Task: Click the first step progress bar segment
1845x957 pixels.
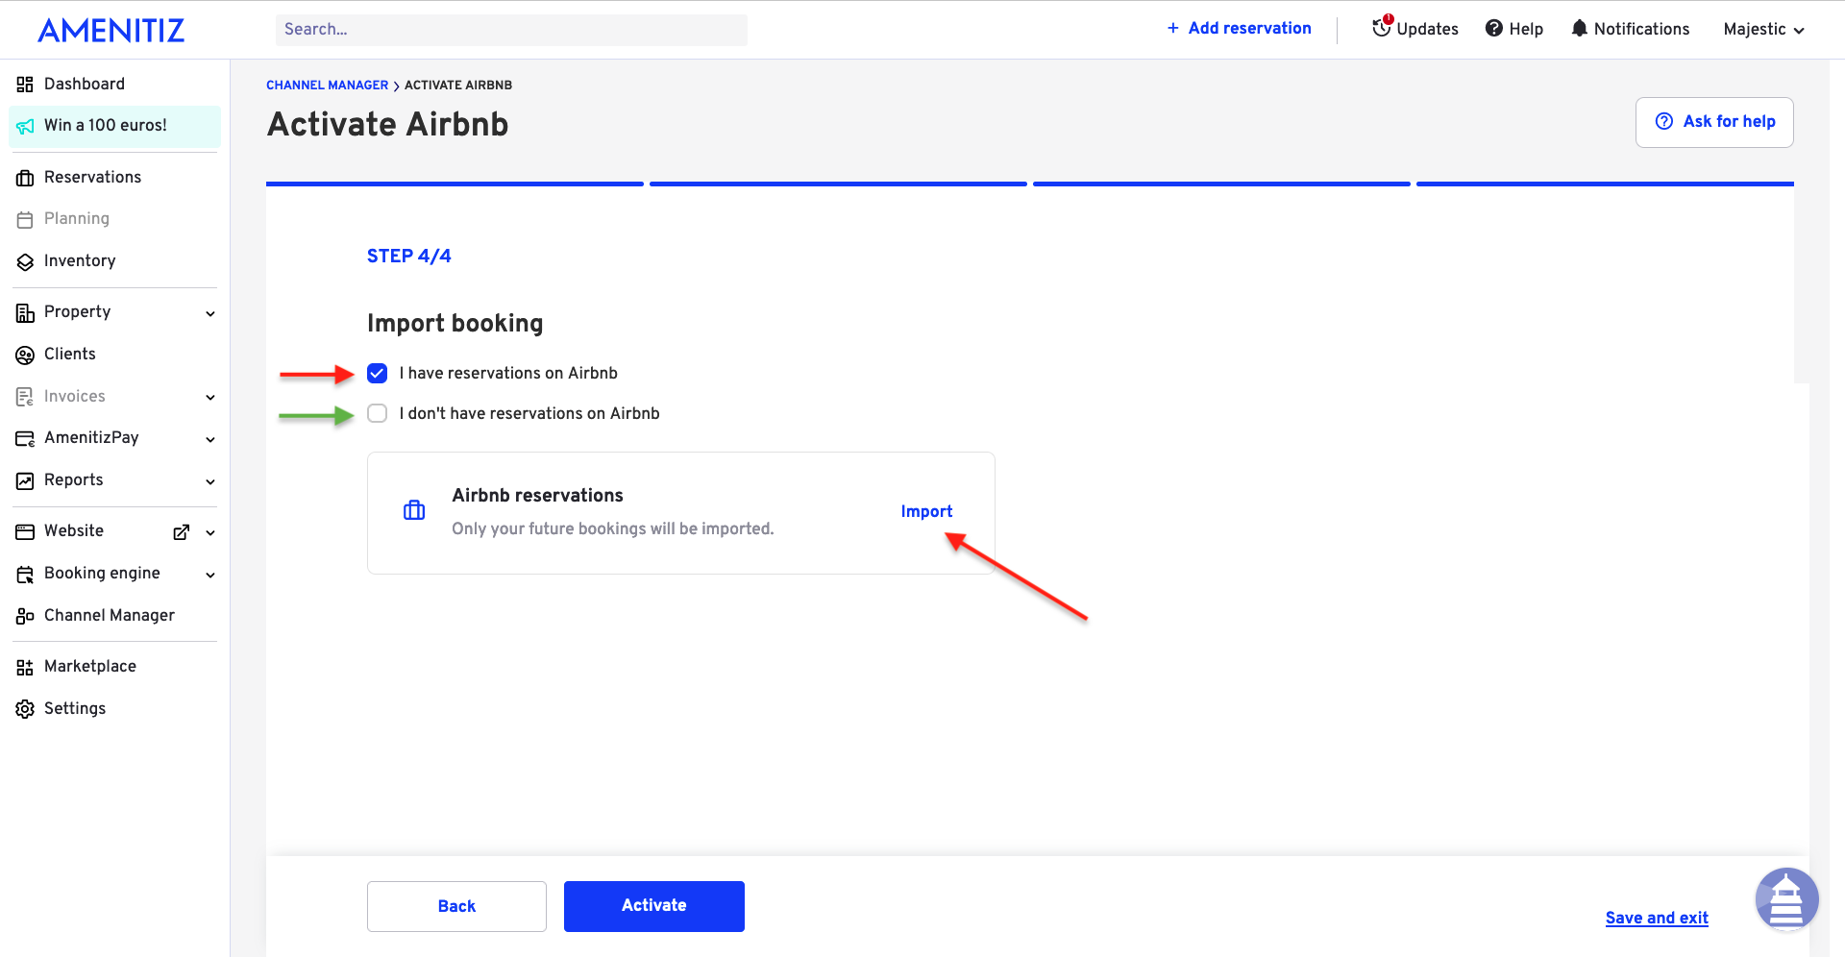Action: pyautogui.click(x=455, y=184)
